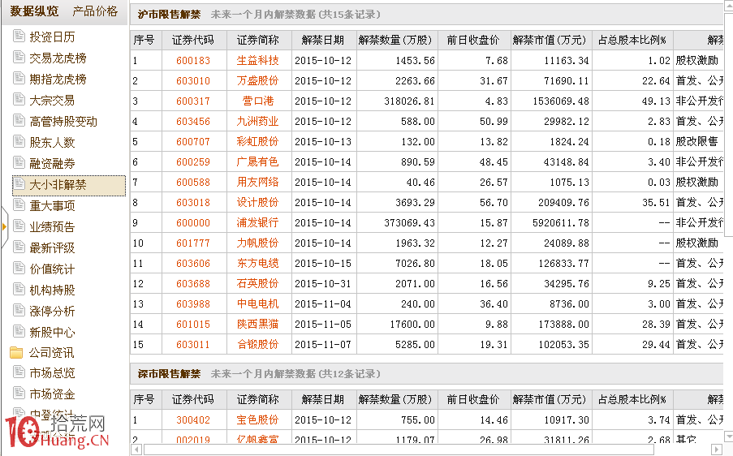This screenshot has width=733, height=456.
Task: Click the document icon beside 高管持股变动
Action: pos(19,120)
